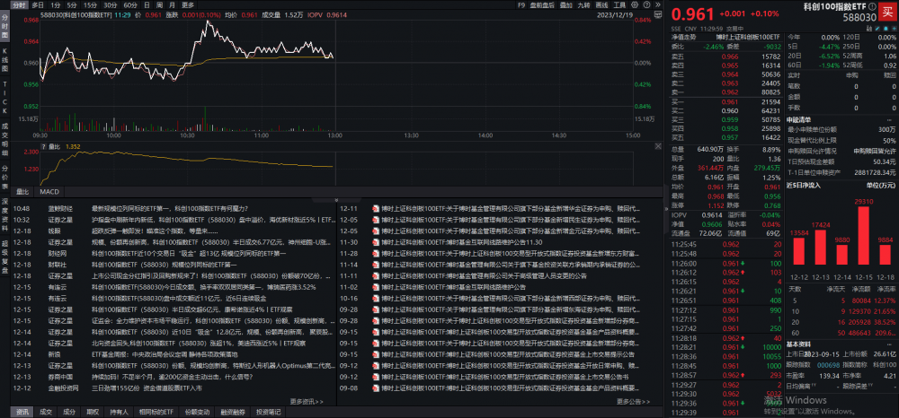Click 净值走势 label in quote panel
The height and width of the screenshot is (418, 899).
(x=683, y=37)
